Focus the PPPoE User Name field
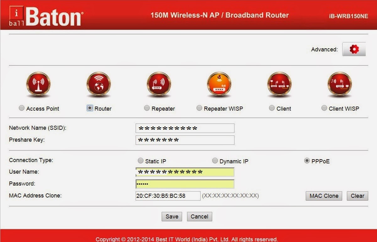 point(185,172)
